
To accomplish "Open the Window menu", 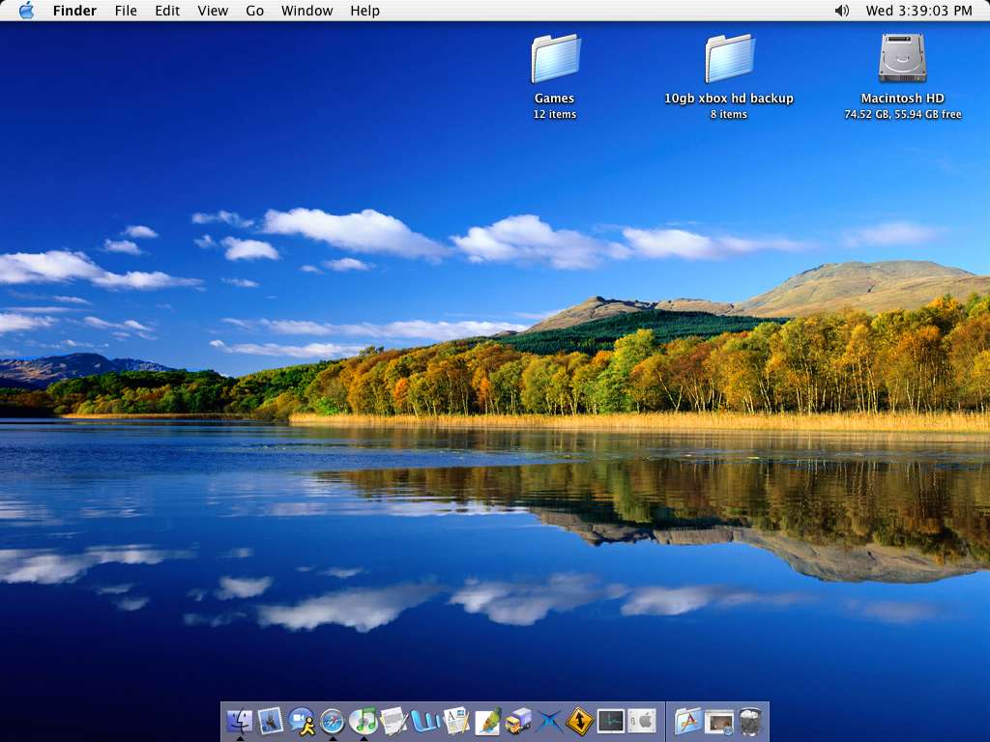I will (x=306, y=11).
